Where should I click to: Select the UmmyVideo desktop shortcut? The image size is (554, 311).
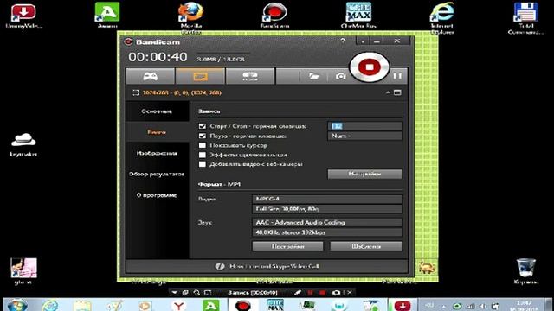[x=23, y=16]
